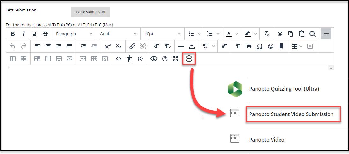Open the Arial font family dropdown
The height and width of the screenshot is (154, 349).
pos(118,34)
